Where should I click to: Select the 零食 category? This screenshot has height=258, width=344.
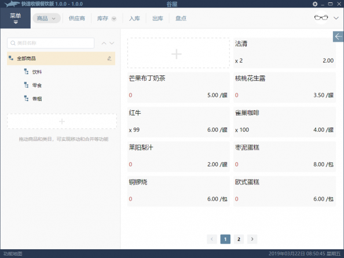pos(37,85)
